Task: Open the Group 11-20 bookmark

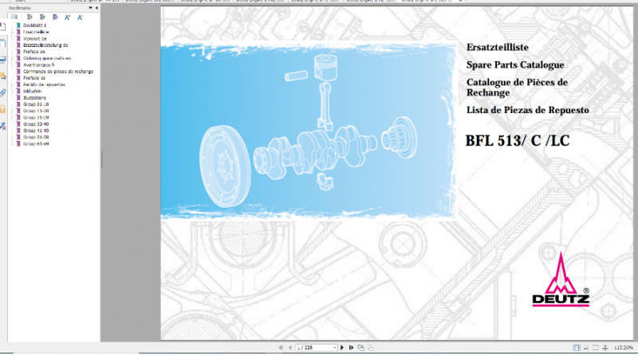Action: coord(36,111)
